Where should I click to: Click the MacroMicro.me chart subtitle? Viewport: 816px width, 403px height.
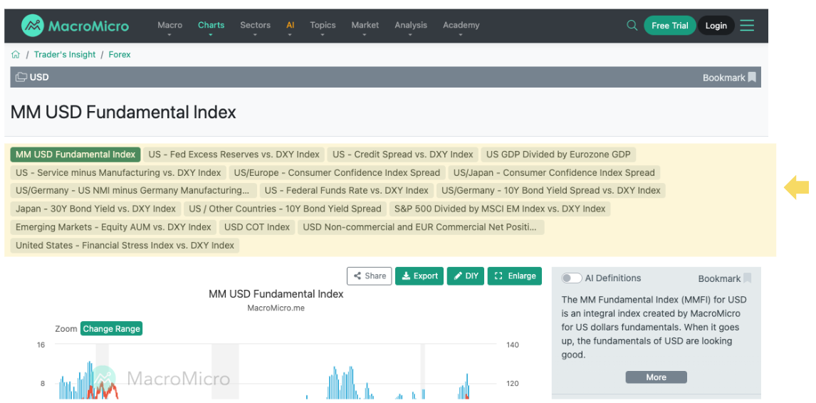[x=276, y=308]
